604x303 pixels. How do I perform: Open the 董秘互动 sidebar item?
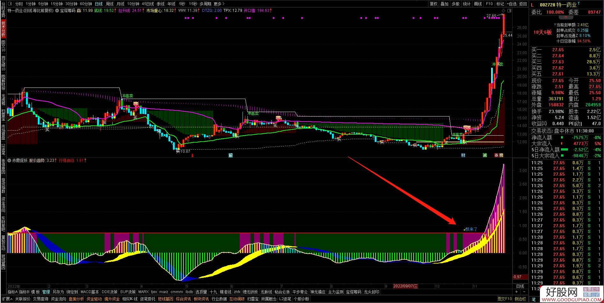click(3, 243)
